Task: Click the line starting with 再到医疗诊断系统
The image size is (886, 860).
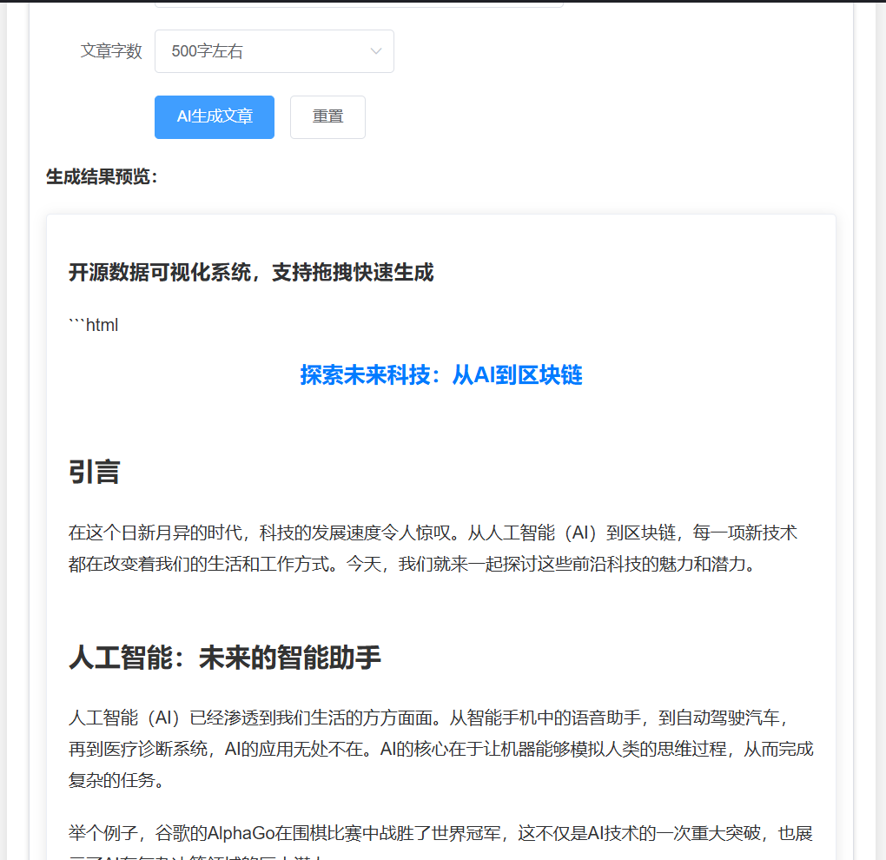Action: point(441,749)
